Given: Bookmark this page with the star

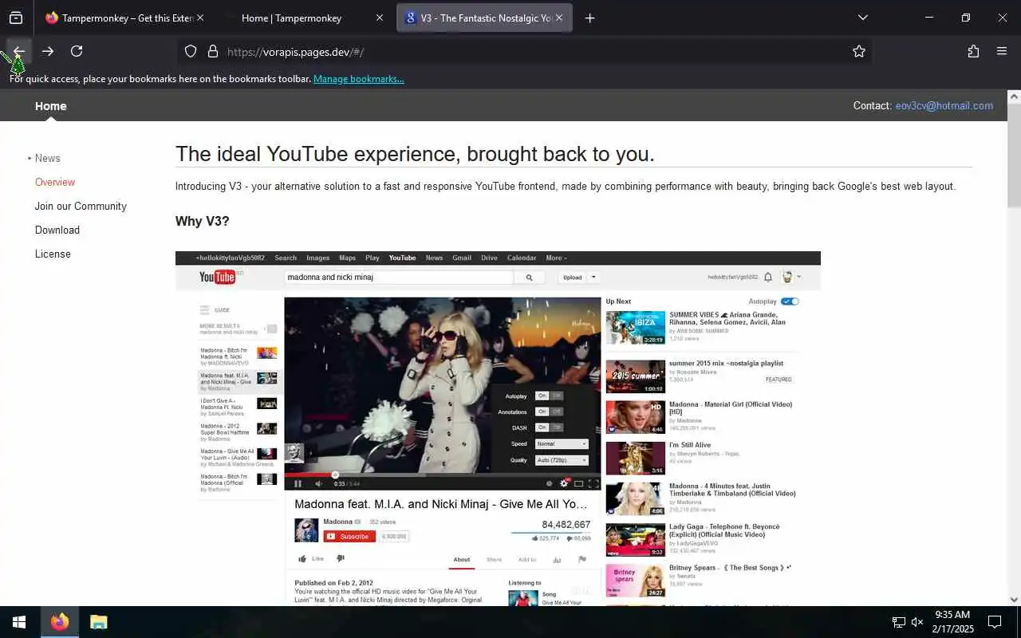Looking at the screenshot, I should 859,52.
